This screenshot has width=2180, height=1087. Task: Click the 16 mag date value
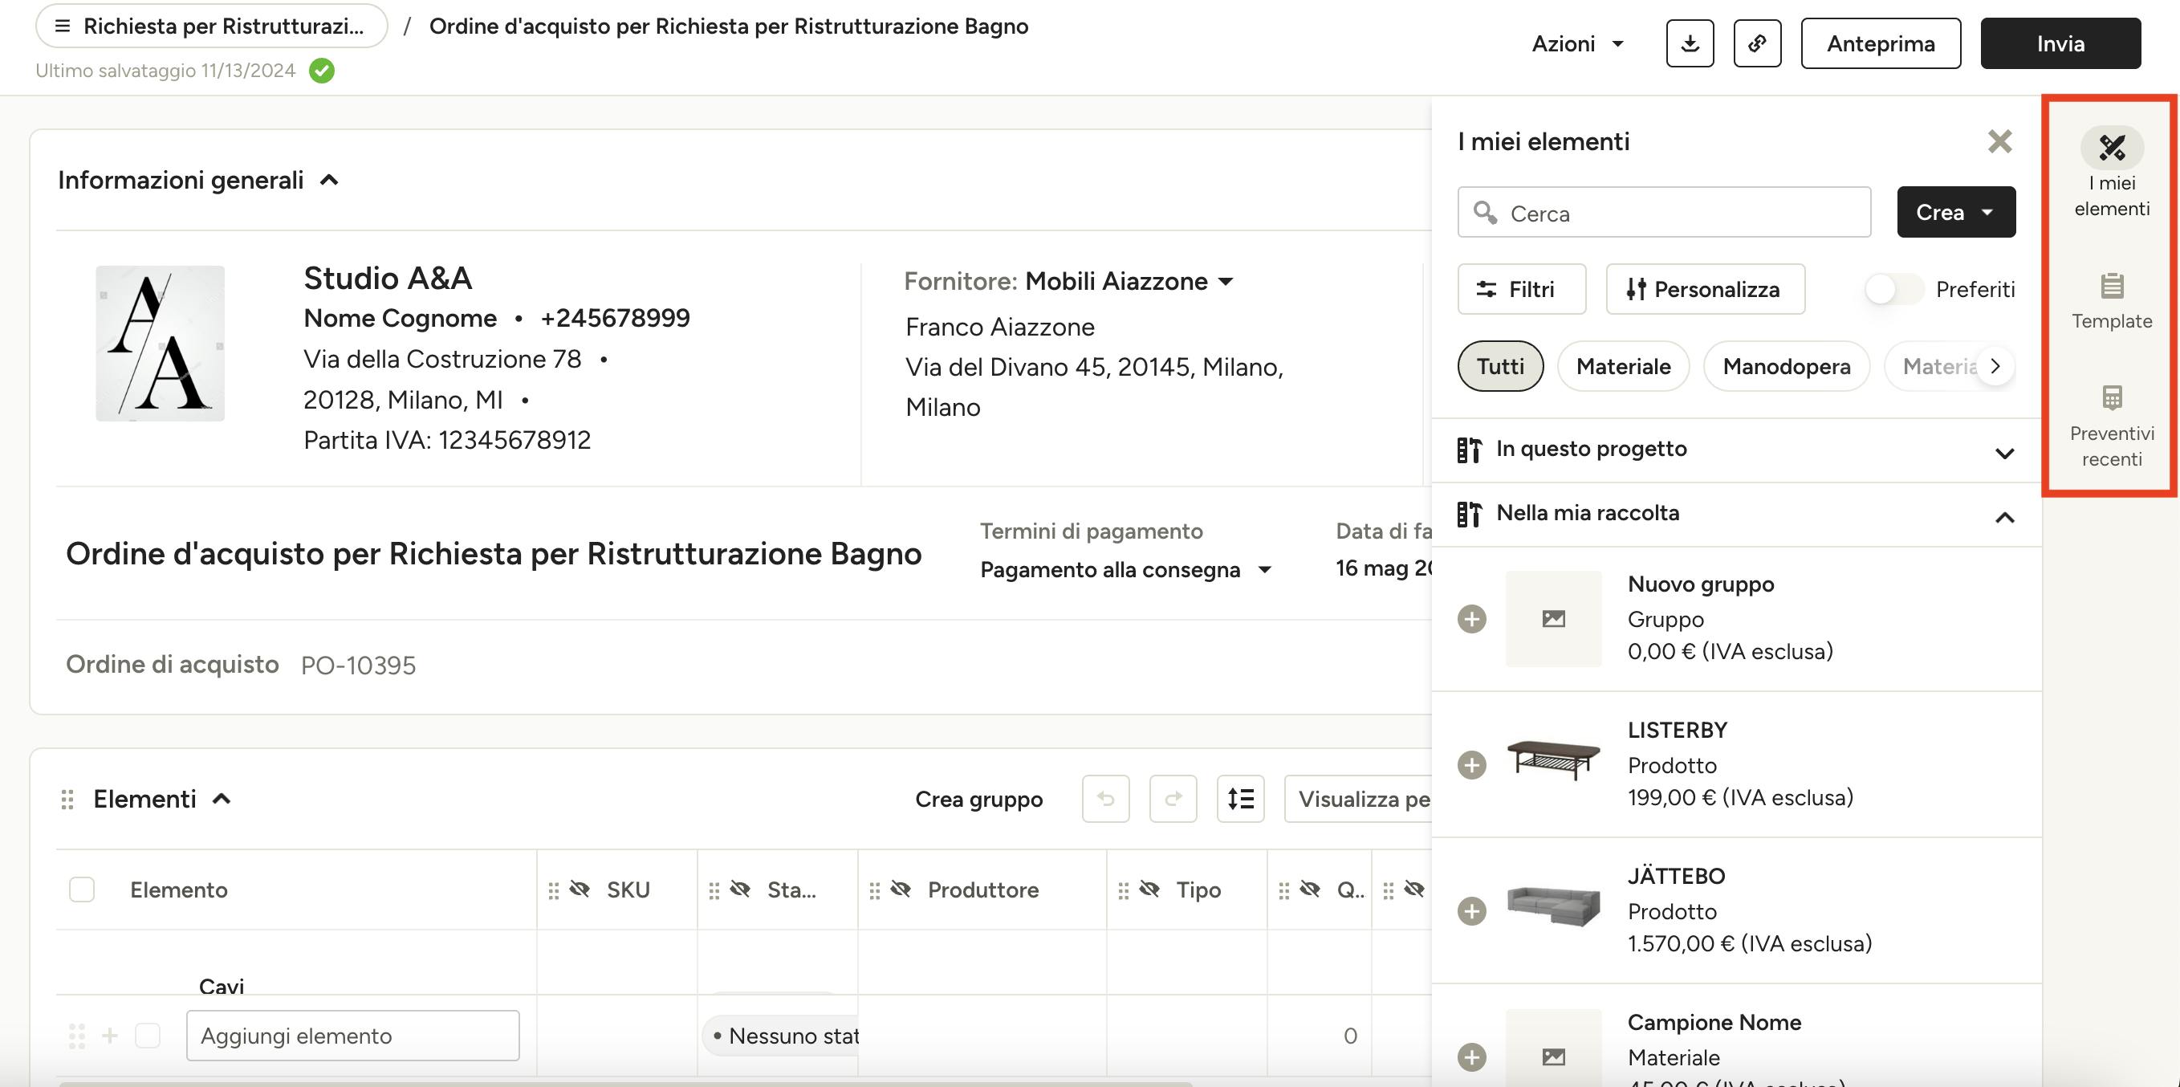point(1383,568)
